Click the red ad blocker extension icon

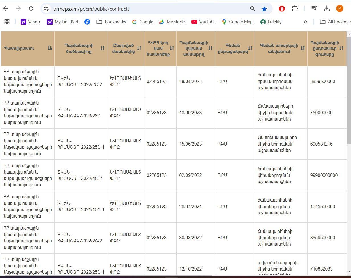(x=282, y=9)
